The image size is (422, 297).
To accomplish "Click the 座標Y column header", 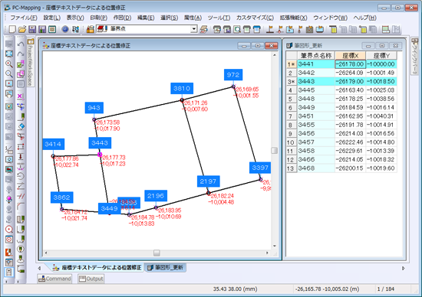I will click(x=381, y=56).
